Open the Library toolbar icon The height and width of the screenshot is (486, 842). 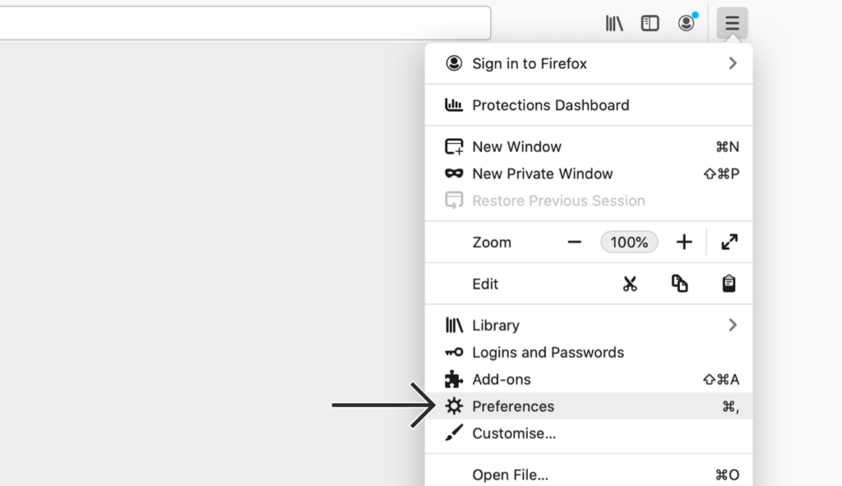[x=614, y=23]
